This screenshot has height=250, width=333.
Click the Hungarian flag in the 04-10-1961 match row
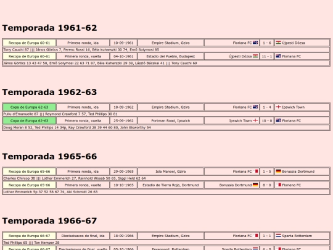pyautogui.click(x=255, y=56)
